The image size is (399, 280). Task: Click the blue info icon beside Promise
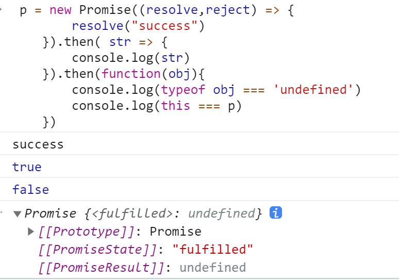click(x=276, y=212)
